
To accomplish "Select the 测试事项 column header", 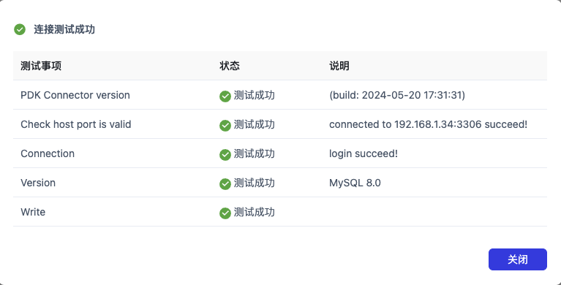I will pos(41,66).
